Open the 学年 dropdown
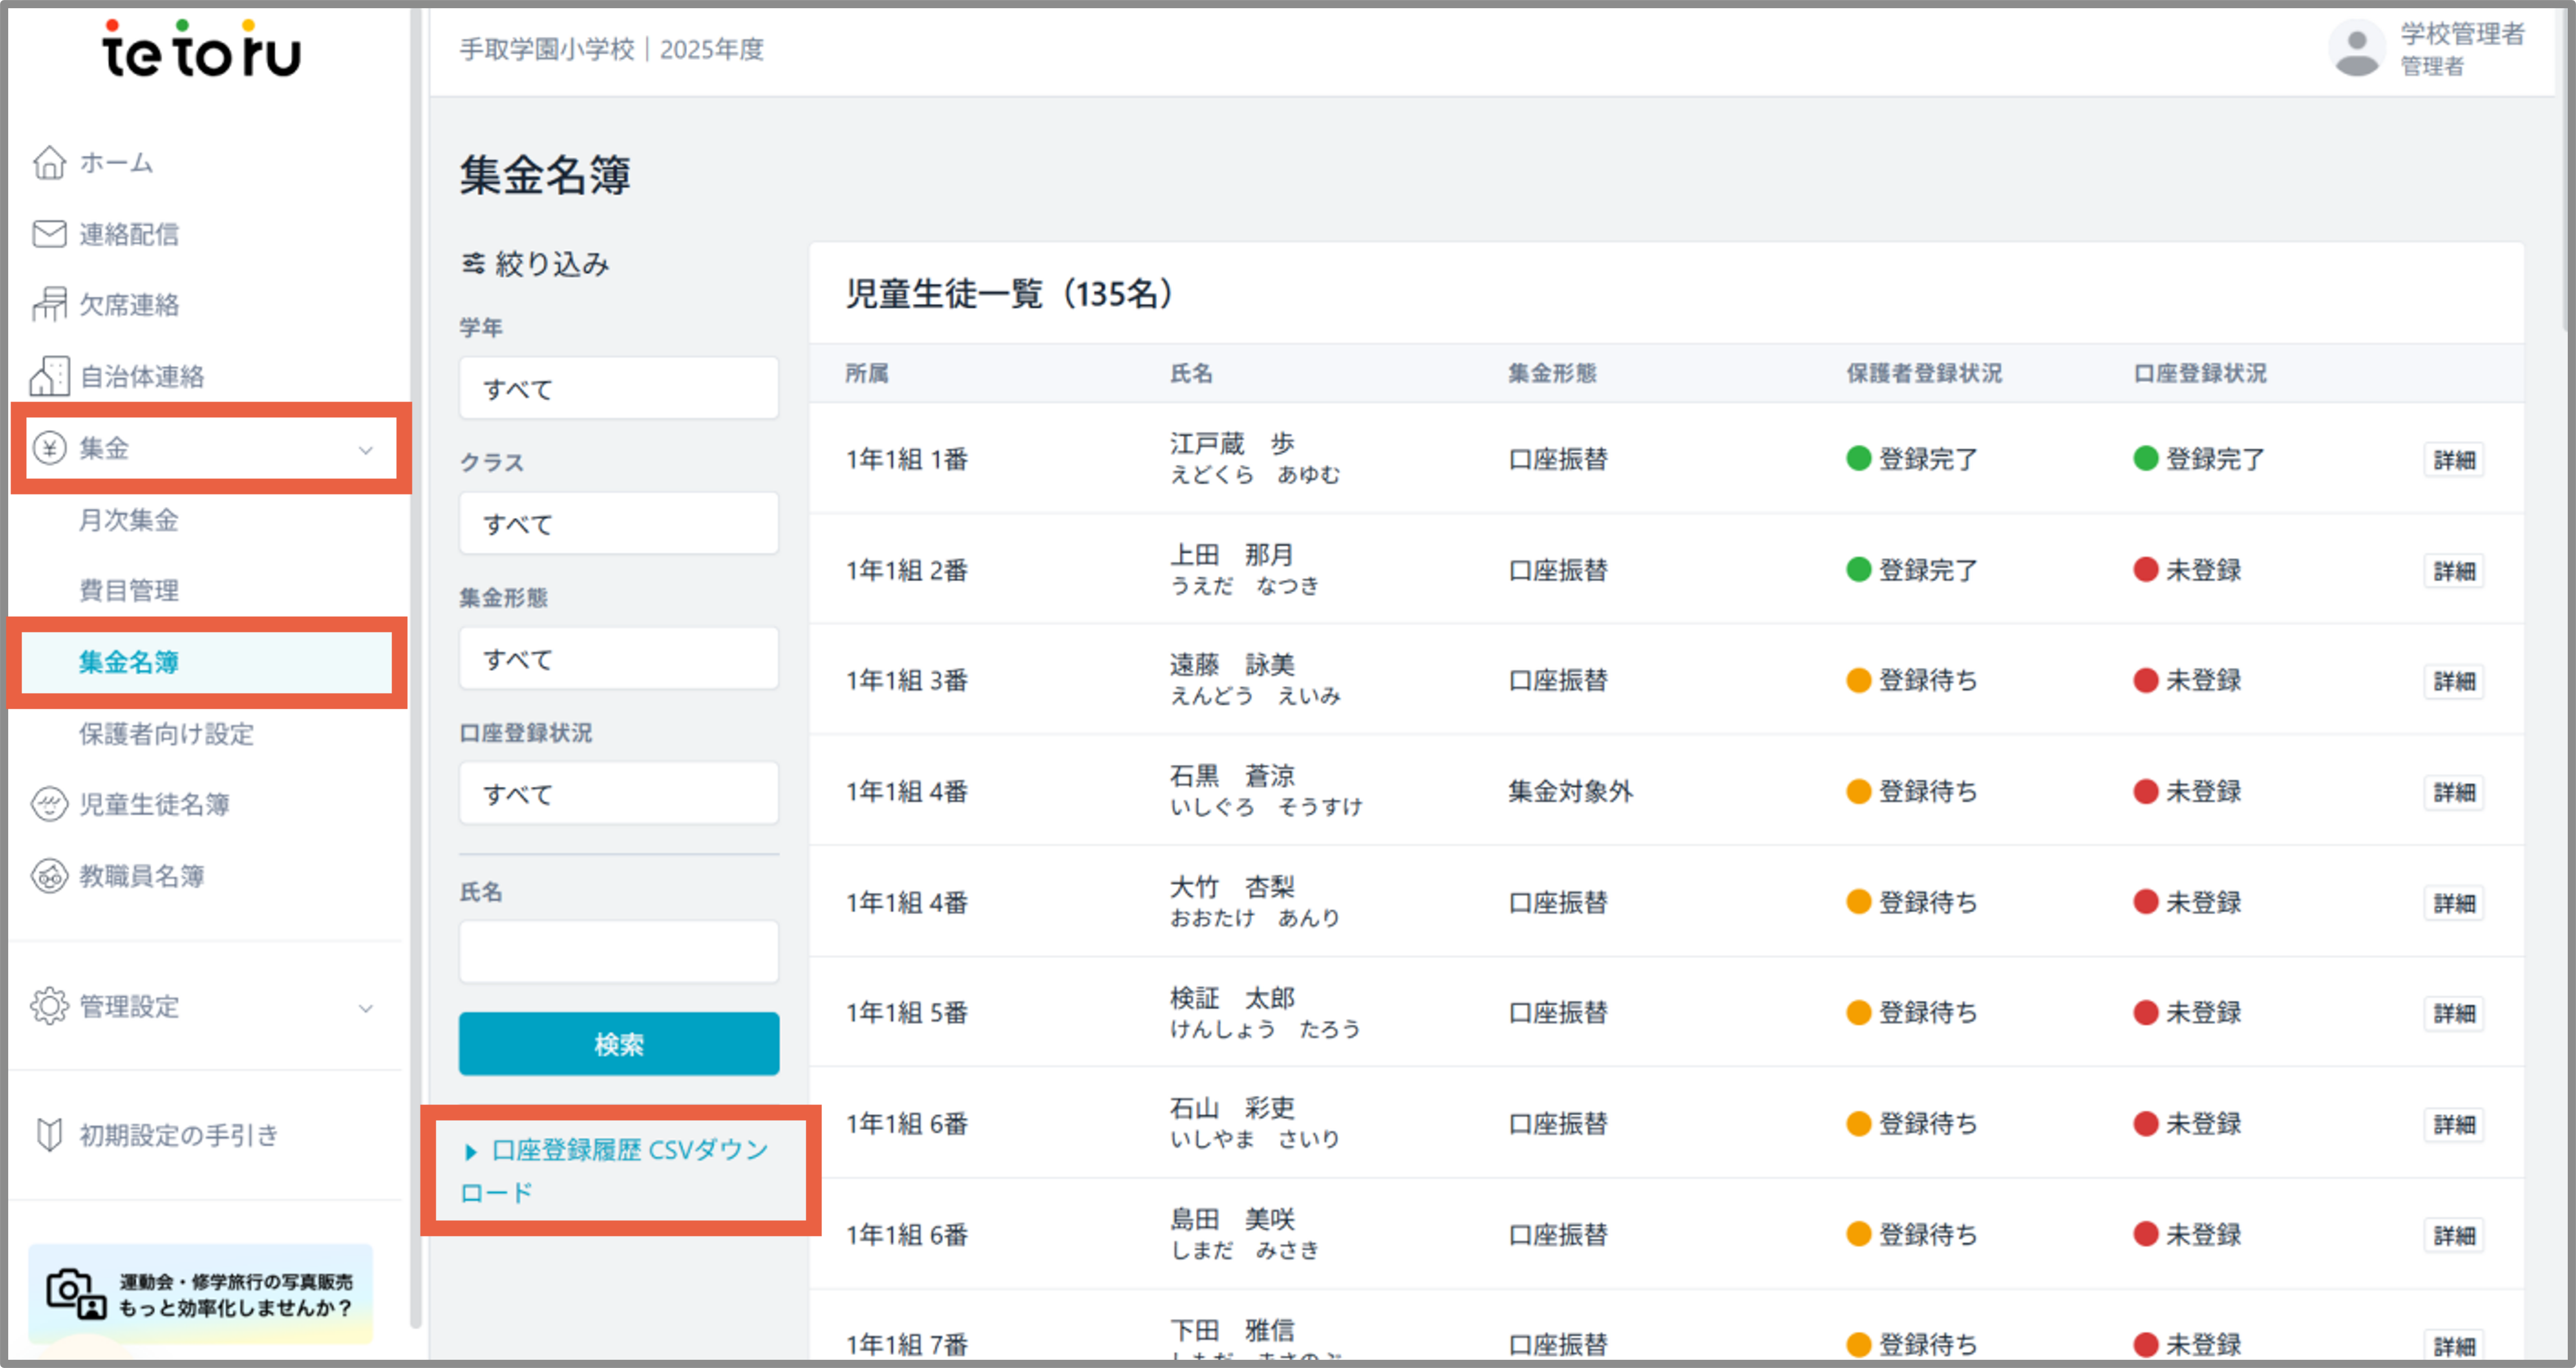2576x1368 pixels. pos(619,388)
